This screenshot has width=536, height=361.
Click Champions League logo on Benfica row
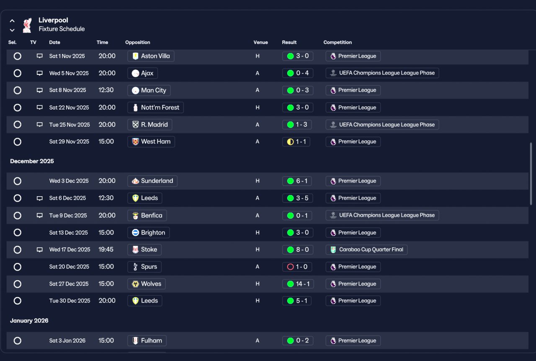point(333,215)
